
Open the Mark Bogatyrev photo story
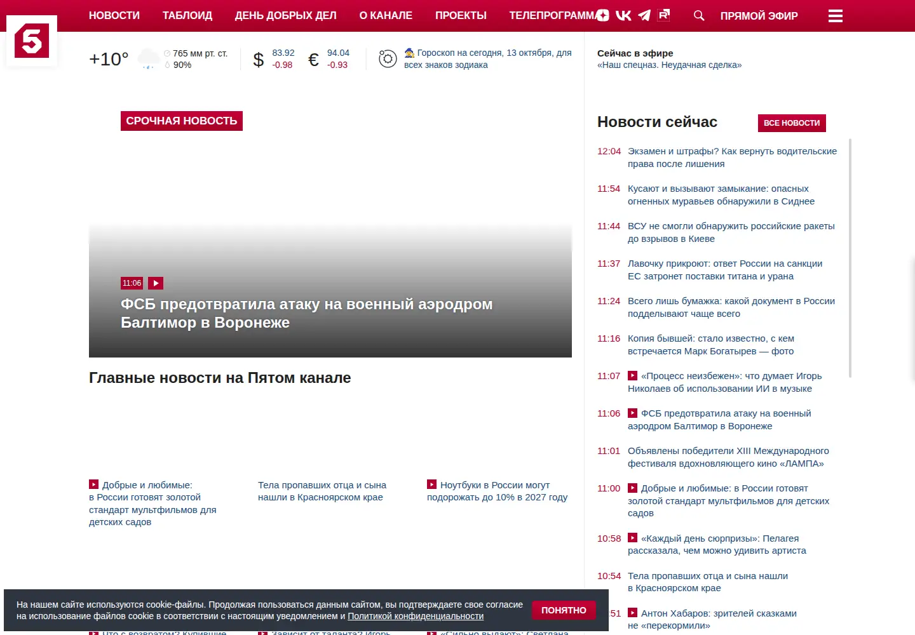tap(711, 345)
